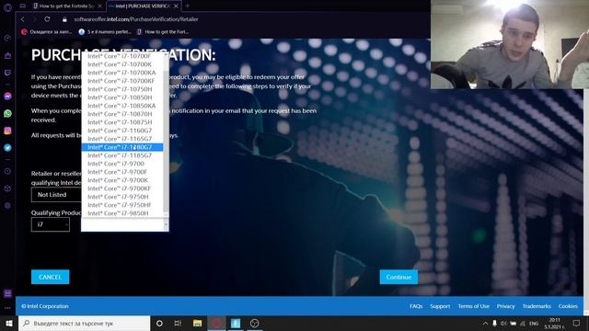Open the i7 product family dropdown
Image resolution: width=589 pixels, height=331 pixels.
pos(51,224)
